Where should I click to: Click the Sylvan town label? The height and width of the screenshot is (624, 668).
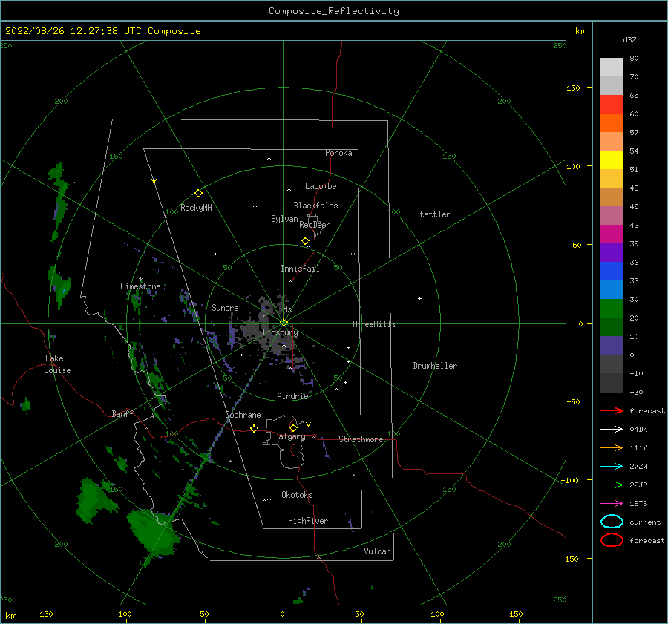[x=284, y=219]
